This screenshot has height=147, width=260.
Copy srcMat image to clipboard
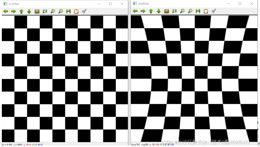click(x=76, y=11)
